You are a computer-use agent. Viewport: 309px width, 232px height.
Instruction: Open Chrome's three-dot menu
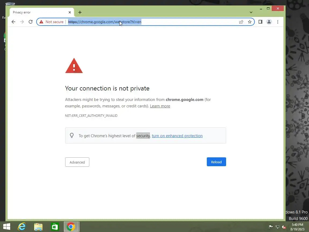[x=278, y=22]
